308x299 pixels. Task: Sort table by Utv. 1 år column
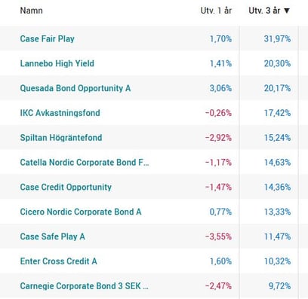point(216,11)
